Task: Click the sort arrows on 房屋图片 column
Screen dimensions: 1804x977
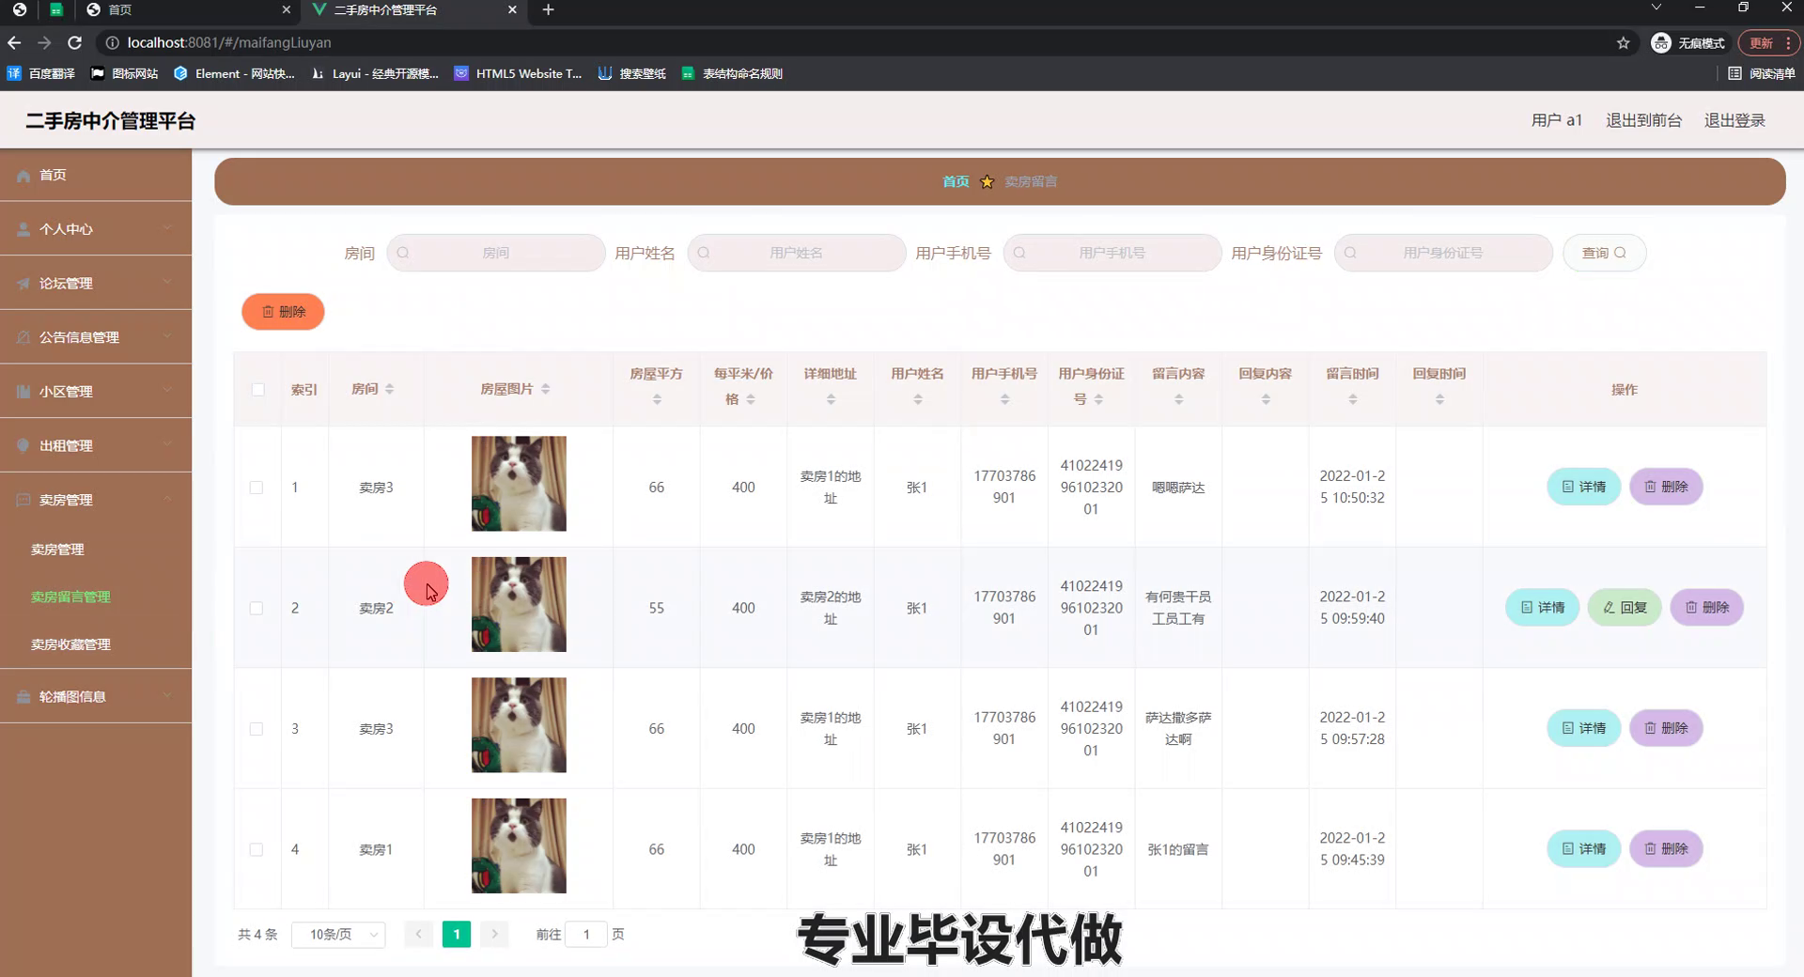Action: (x=546, y=389)
